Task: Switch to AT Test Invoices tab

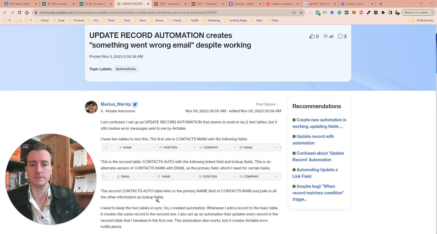Action: 58,4
